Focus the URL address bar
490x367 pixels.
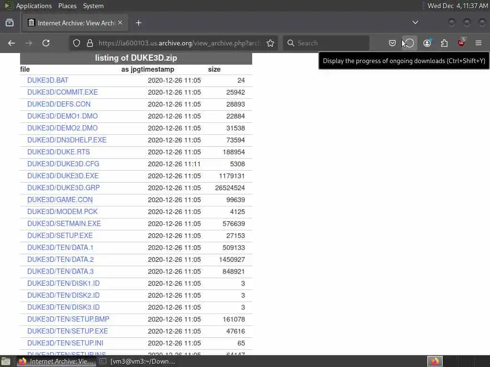(x=180, y=43)
